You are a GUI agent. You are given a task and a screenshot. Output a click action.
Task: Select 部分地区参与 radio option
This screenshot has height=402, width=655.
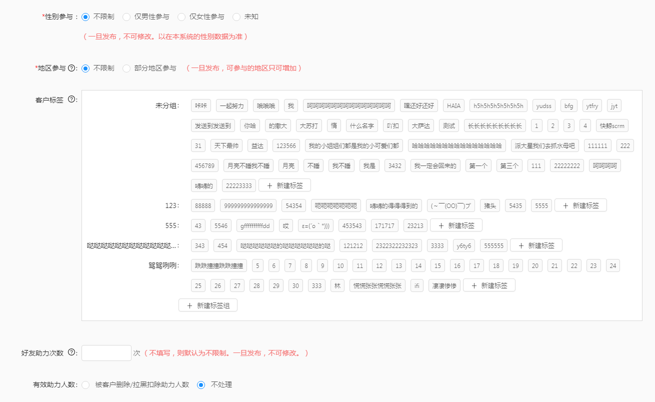[126, 68]
